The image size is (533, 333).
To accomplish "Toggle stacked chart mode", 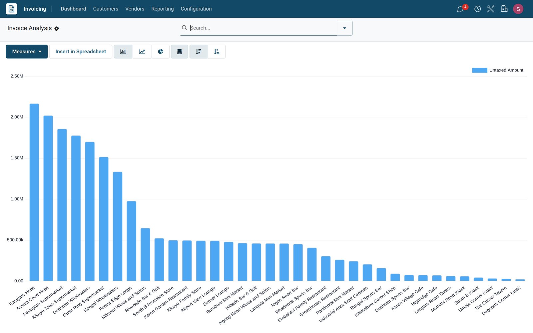I will point(180,52).
